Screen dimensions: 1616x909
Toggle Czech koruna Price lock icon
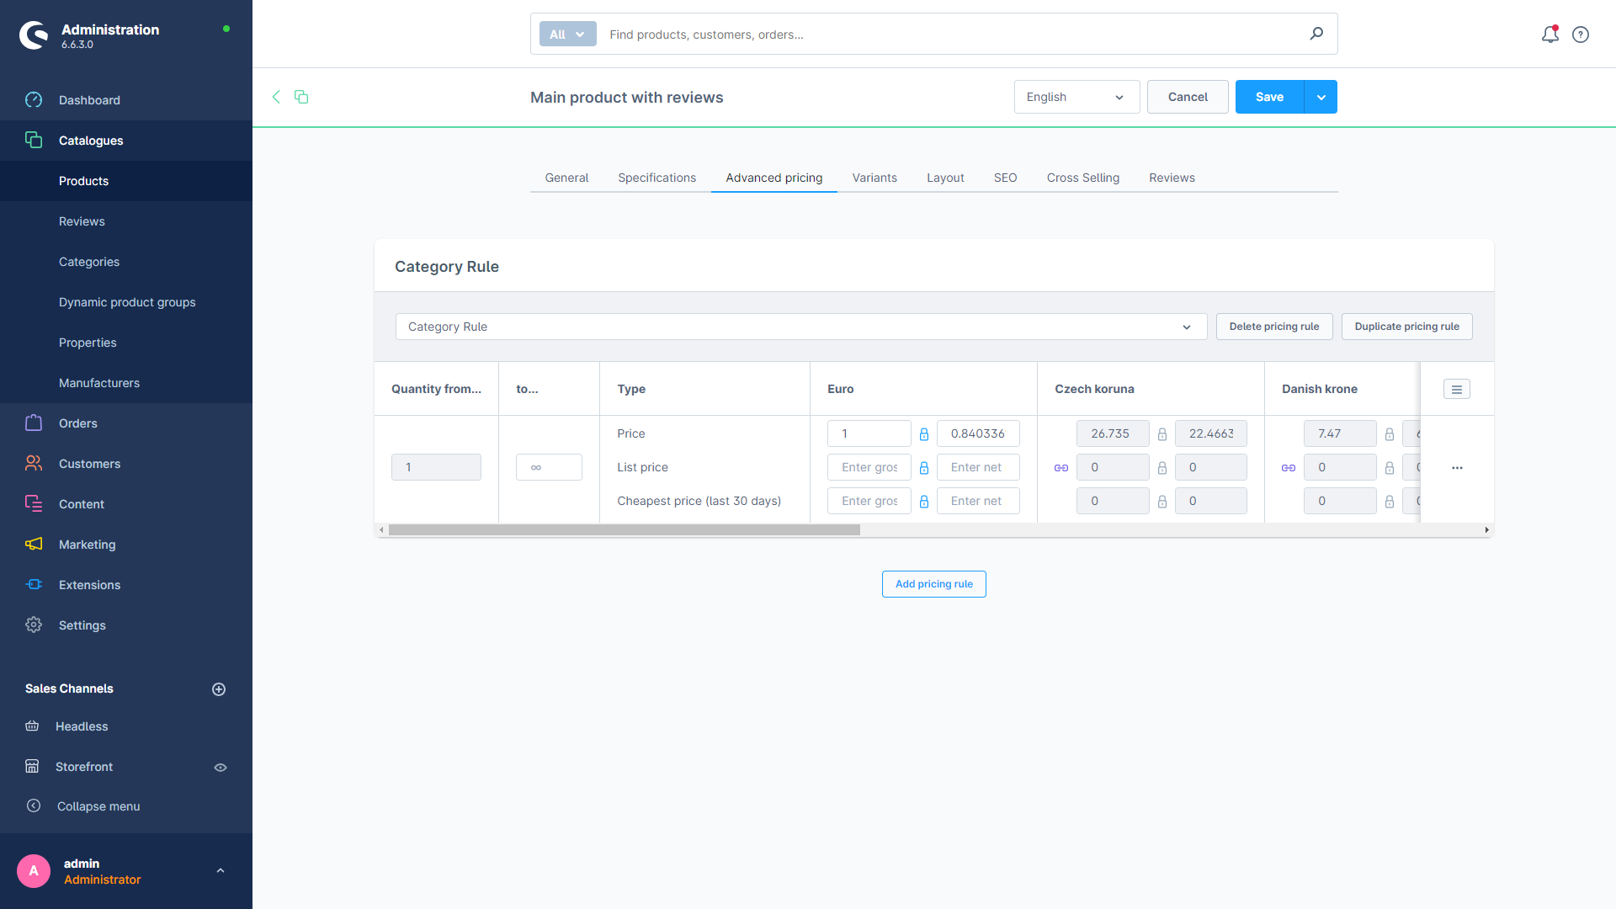click(x=1162, y=434)
